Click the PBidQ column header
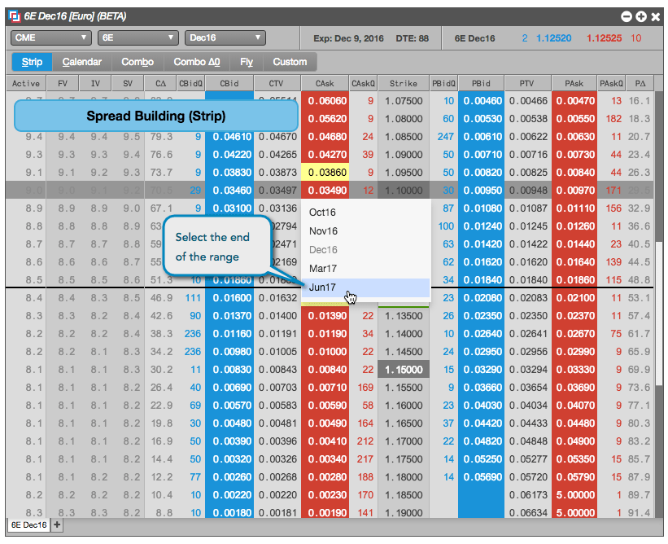The image size is (668, 544). coord(443,84)
